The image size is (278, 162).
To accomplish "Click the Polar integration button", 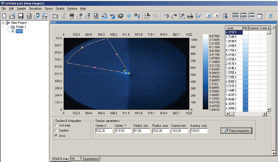I will 236,131.
